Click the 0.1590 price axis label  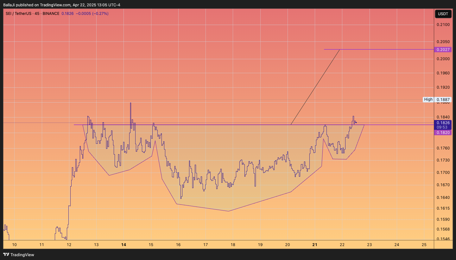(443, 219)
